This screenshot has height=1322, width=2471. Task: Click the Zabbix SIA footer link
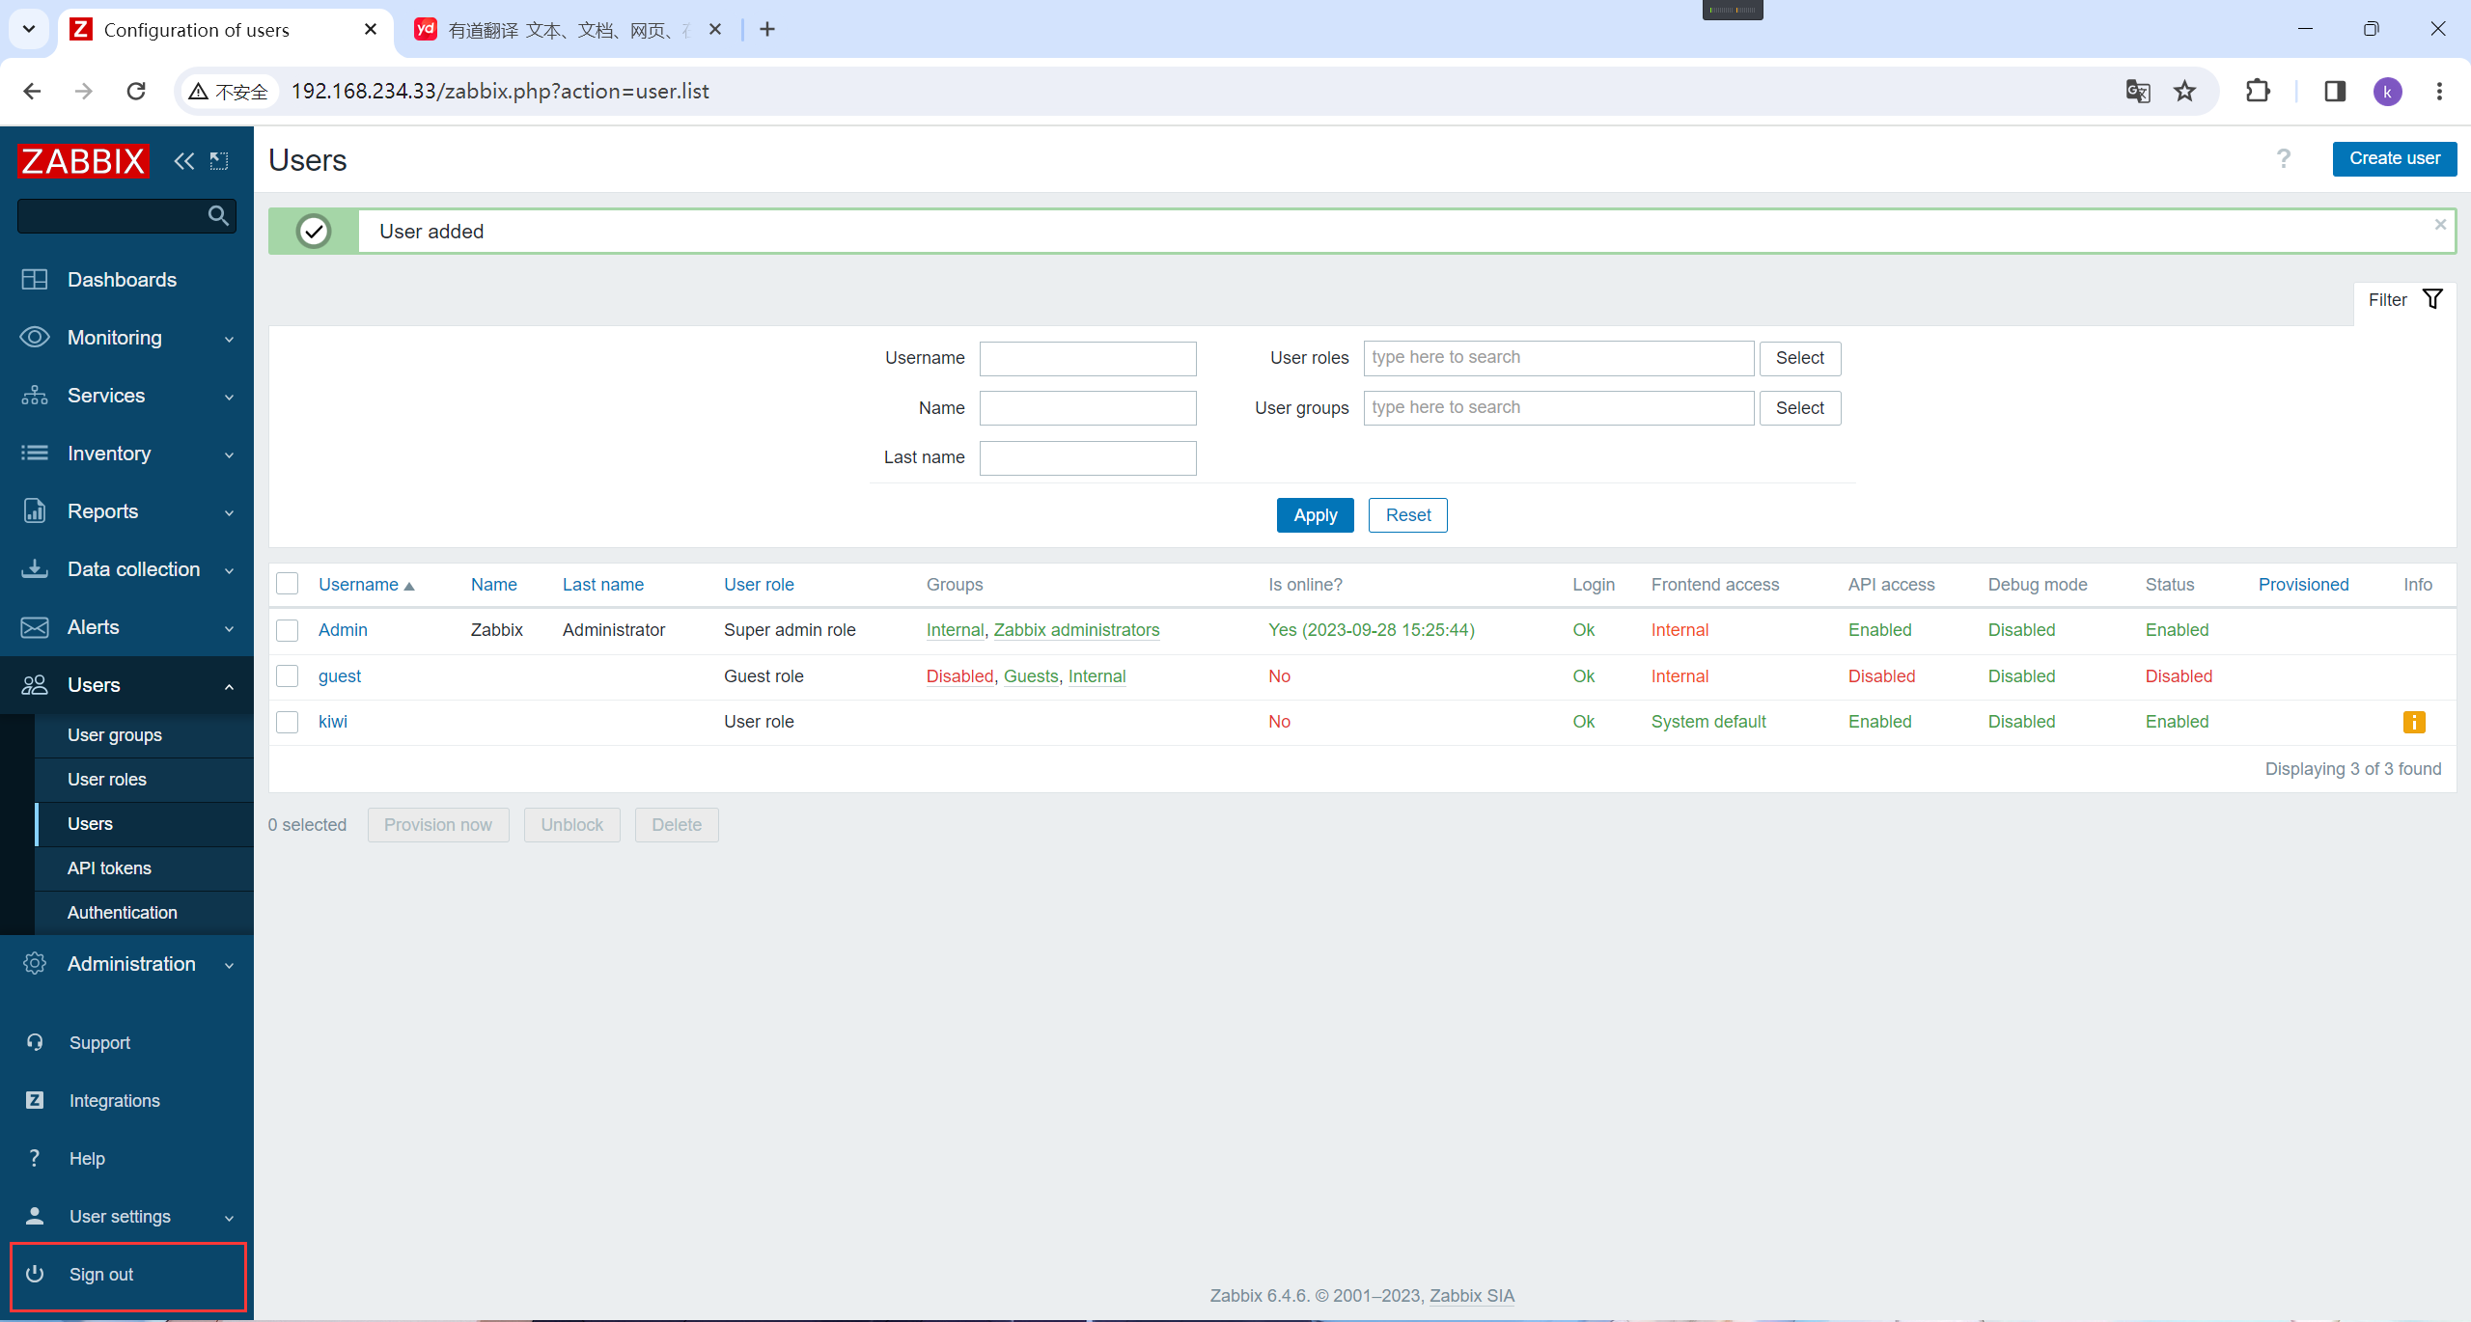pyautogui.click(x=1472, y=1296)
